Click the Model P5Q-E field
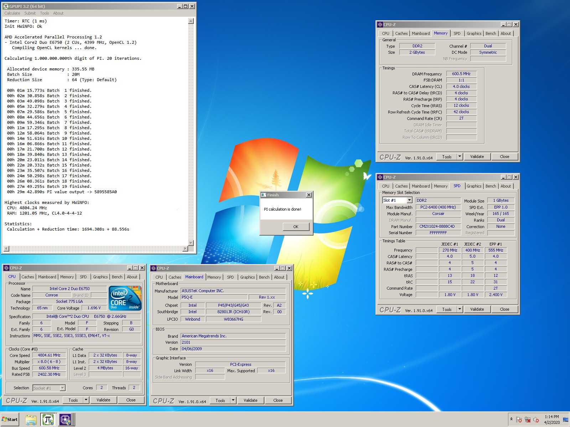 click(214, 297)
